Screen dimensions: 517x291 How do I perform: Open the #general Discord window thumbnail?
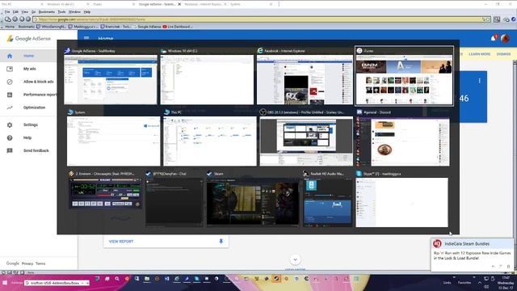click(402, 141)
